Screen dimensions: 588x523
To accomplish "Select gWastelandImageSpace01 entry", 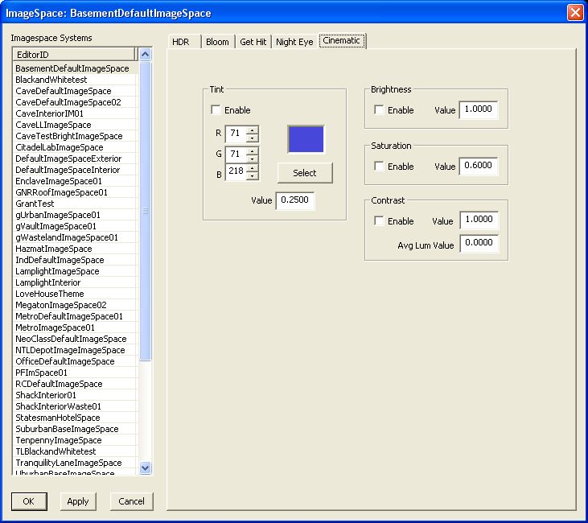I will pos(74,237).
